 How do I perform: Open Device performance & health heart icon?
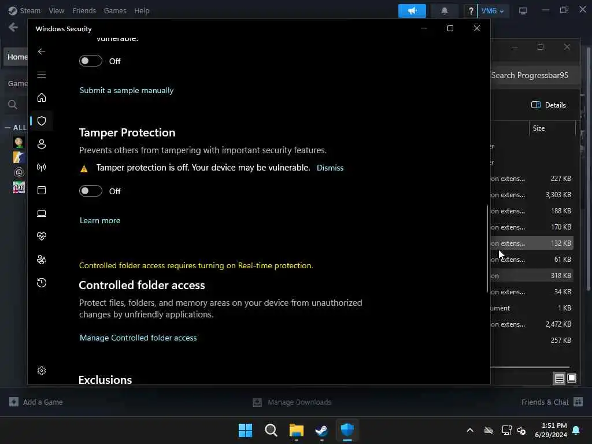point(42,236)
